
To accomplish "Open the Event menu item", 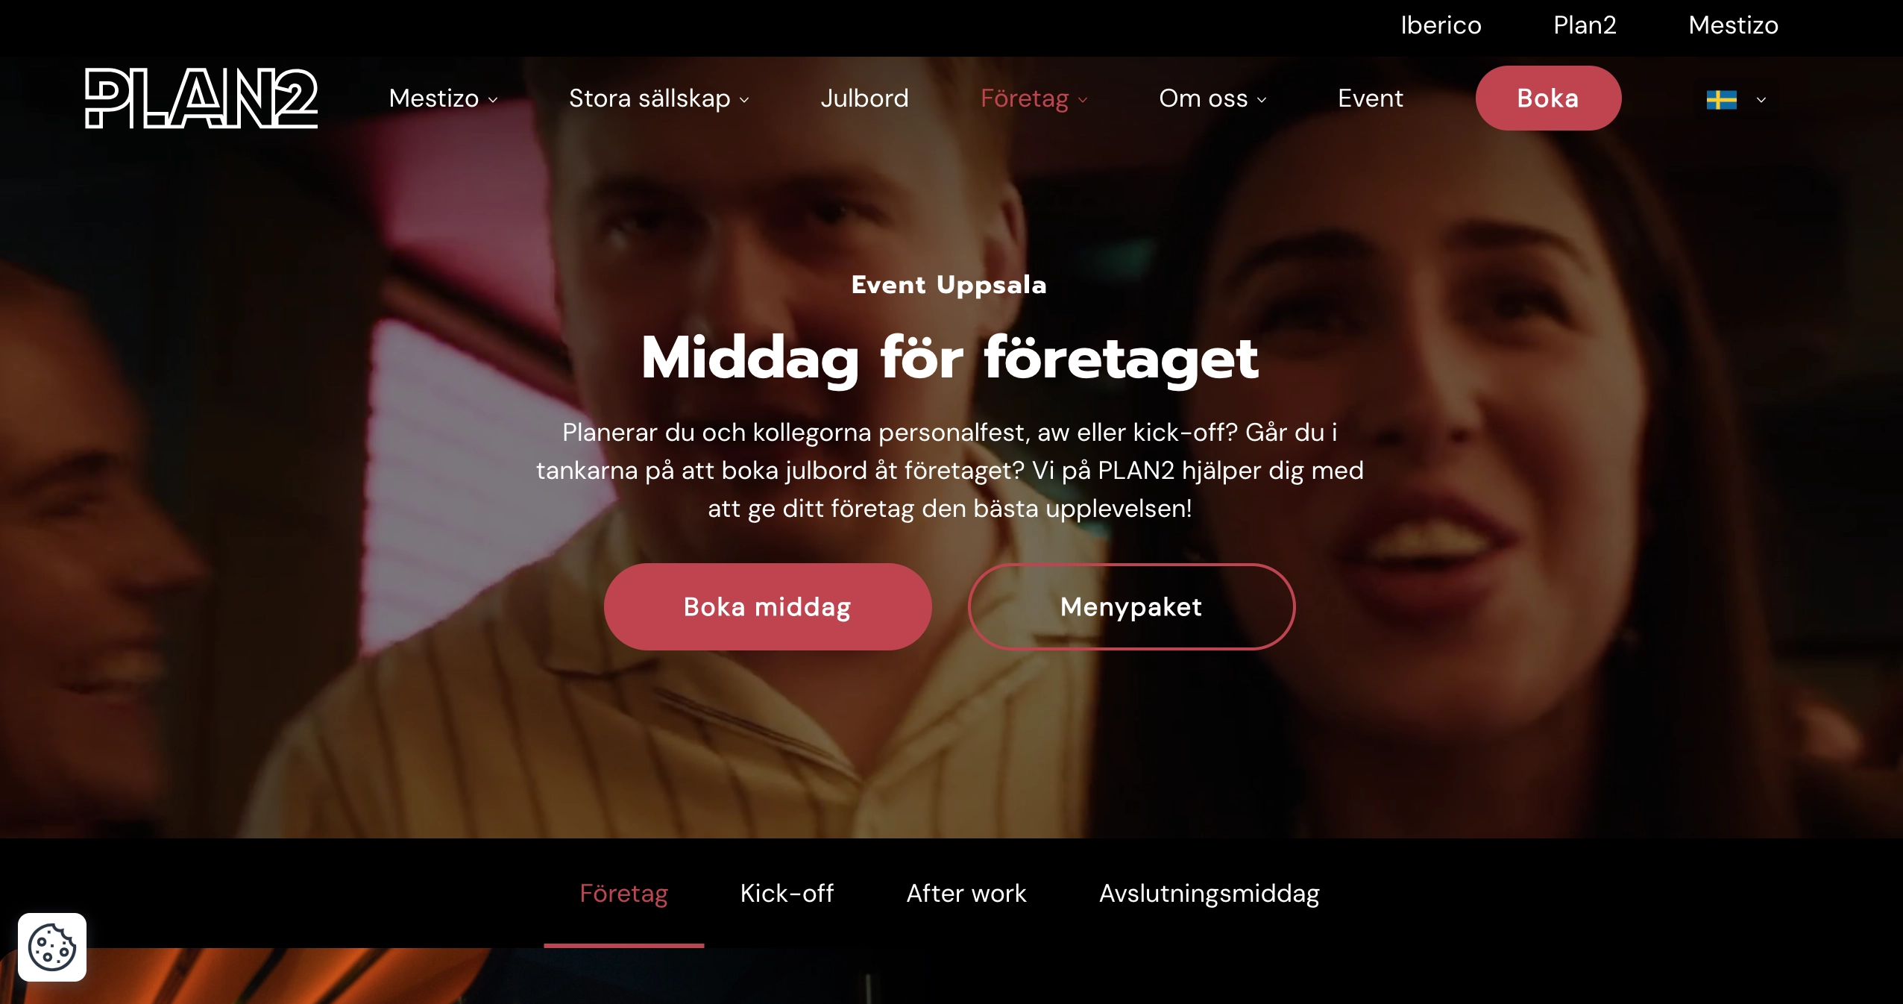I will click(1371, 98).
